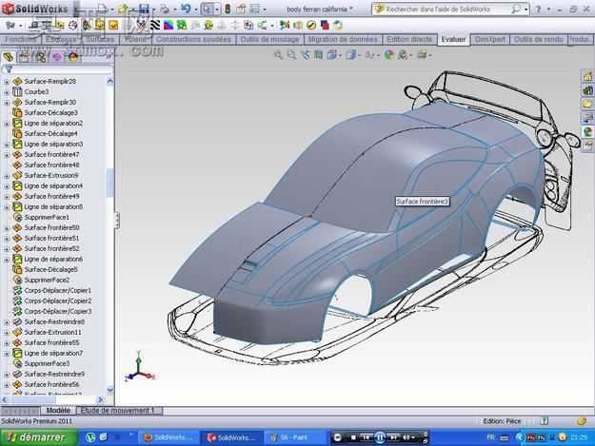The height and width of the screenshot is (446, 595).
Task: Click the Undo arrow icon
Action: coord(186,9)
